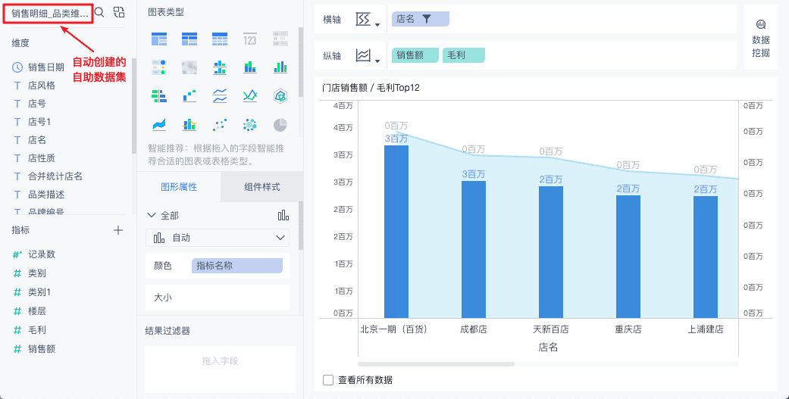
Task: Open the 自动 mark type dropdown
Action: pos(218,238)
